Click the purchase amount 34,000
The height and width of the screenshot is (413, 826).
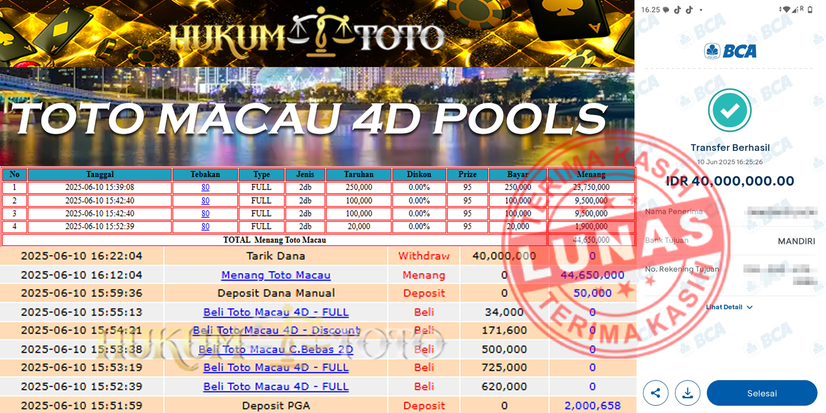[504, 312]
